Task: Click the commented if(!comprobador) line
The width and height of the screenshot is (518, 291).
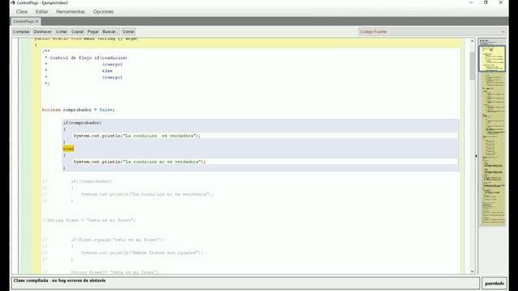Action: [91, 181]
